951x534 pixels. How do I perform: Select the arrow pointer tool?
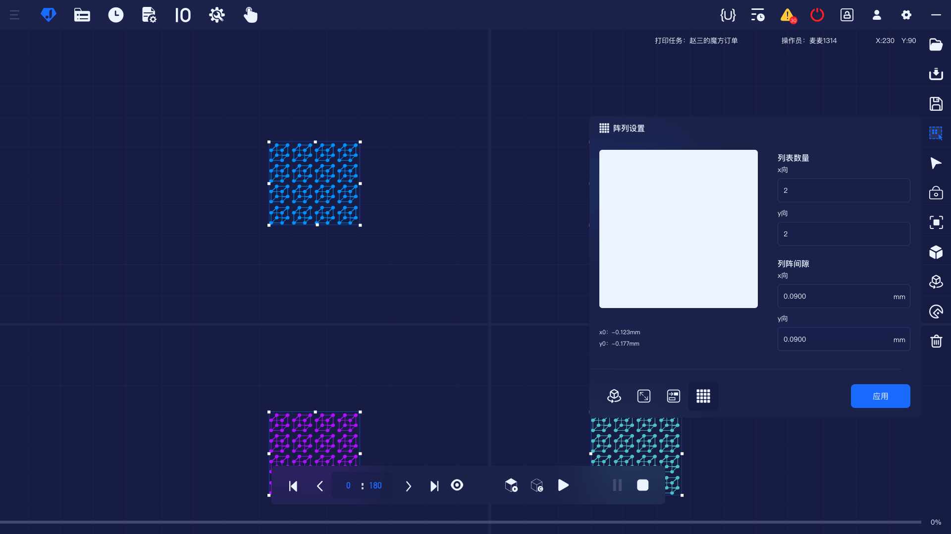936,163
